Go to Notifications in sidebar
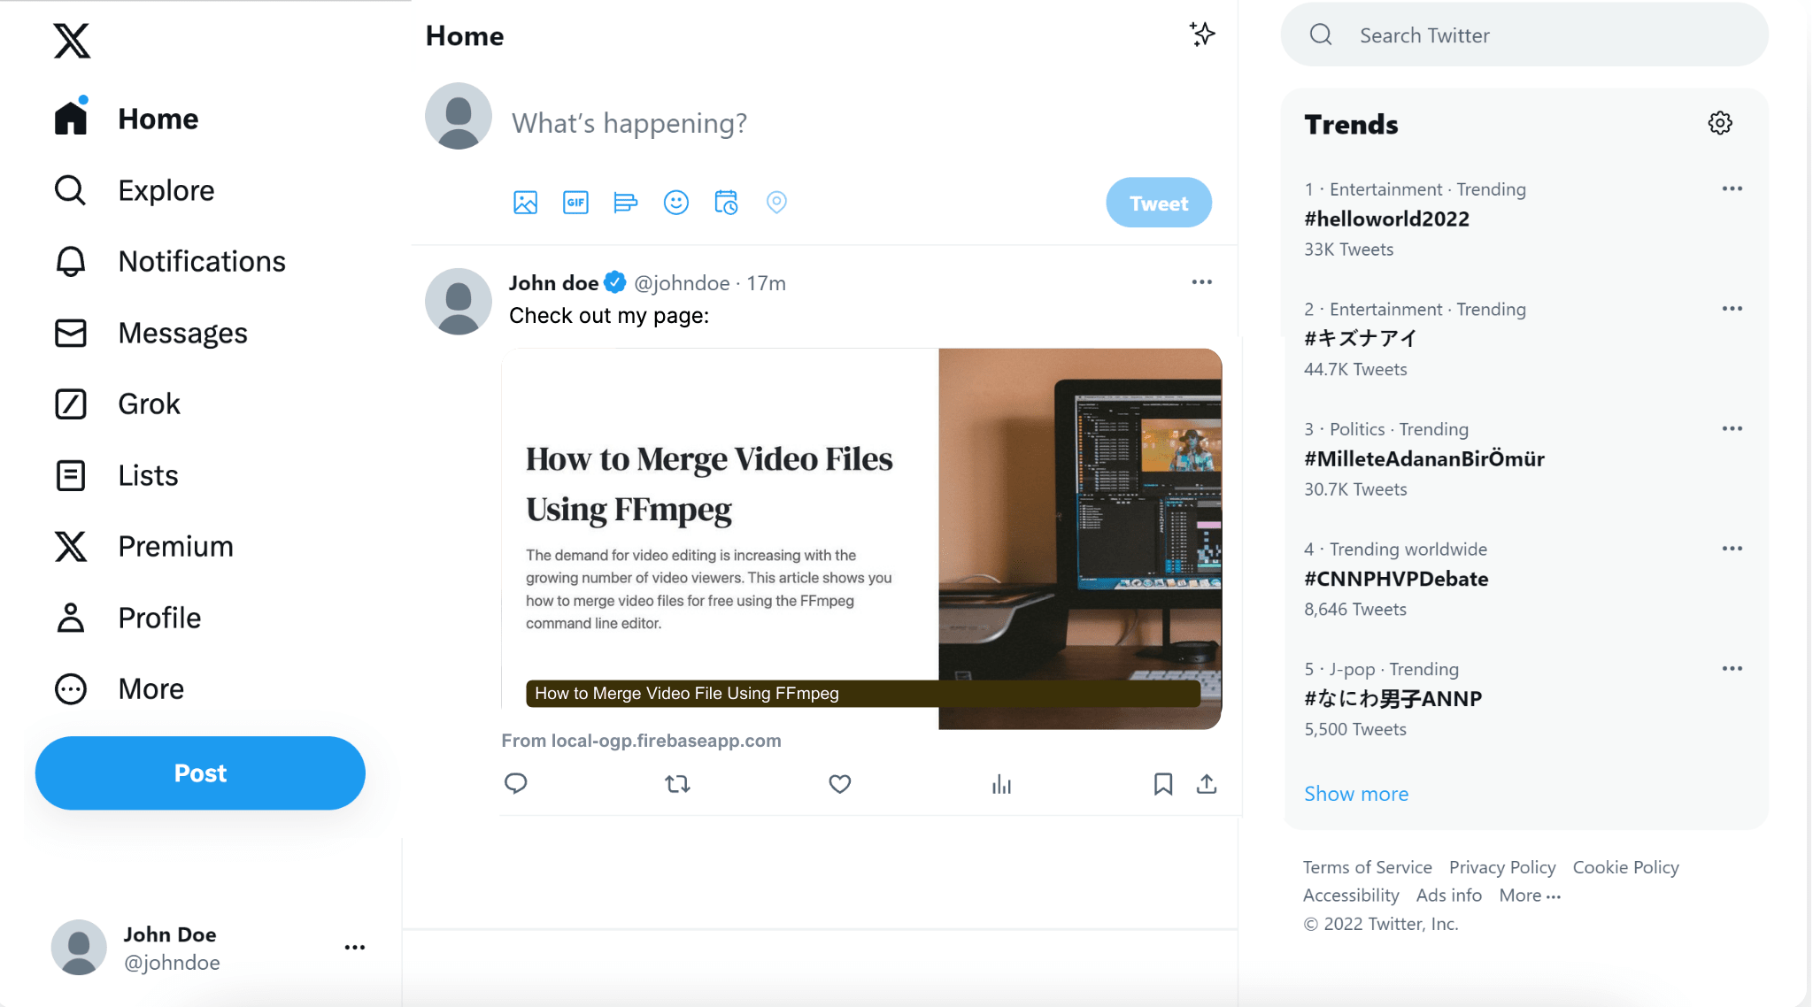The height and width of the screenshot is (1007, 1813). 201,261
